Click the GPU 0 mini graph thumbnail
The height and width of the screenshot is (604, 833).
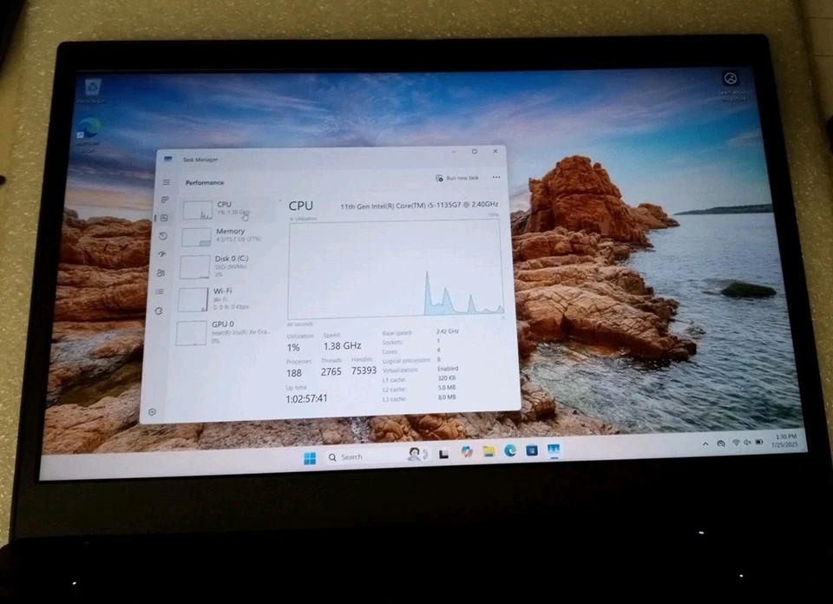click(x=191, y=333)
